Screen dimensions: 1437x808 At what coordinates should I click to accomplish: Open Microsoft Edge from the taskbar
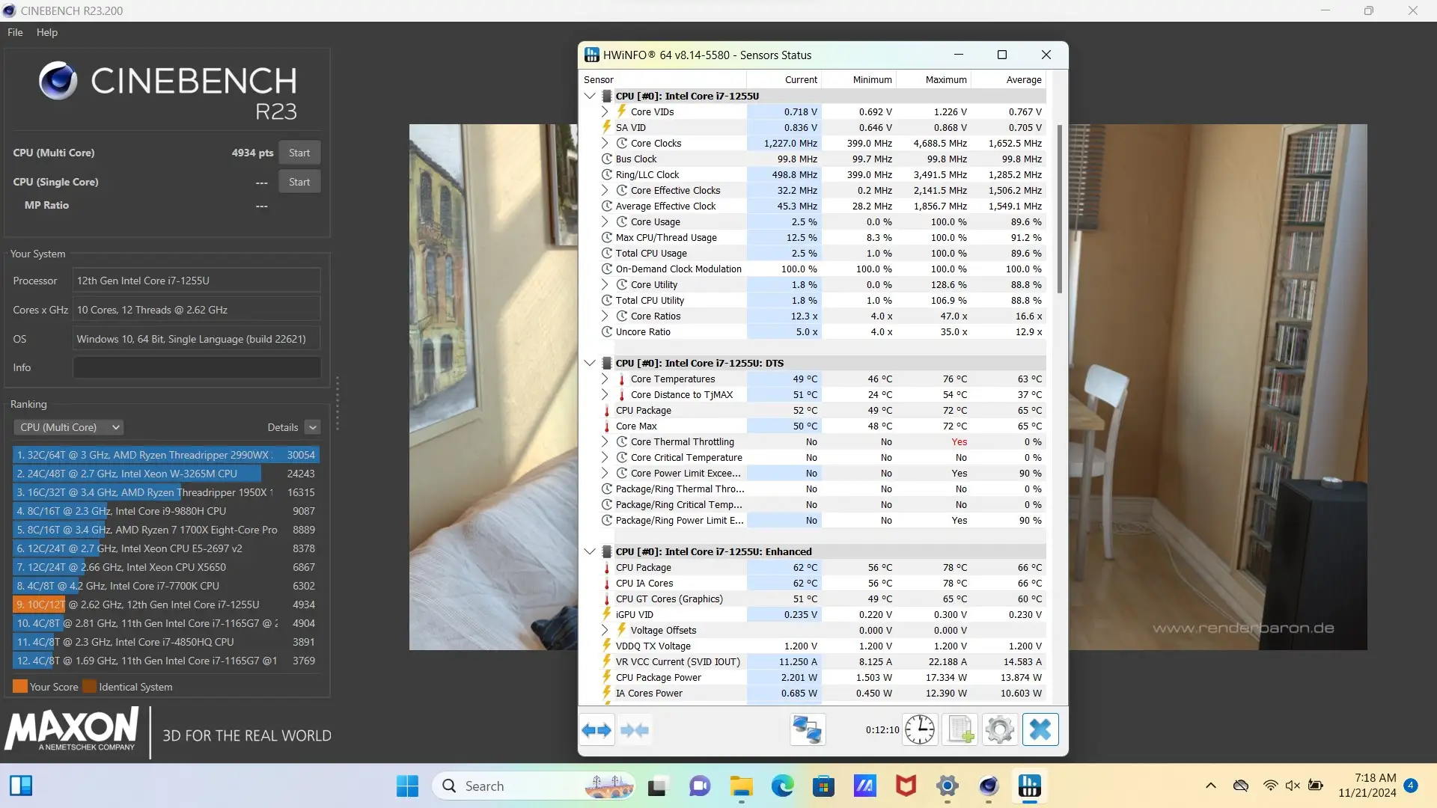tap(783, 786)
